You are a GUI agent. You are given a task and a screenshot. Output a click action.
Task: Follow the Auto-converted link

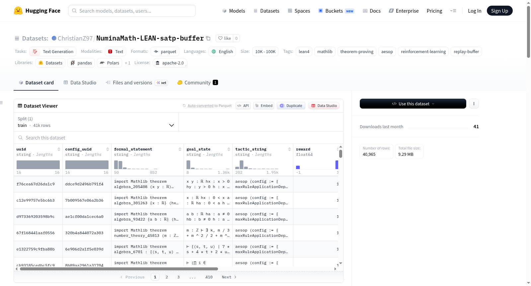point(200,106)
